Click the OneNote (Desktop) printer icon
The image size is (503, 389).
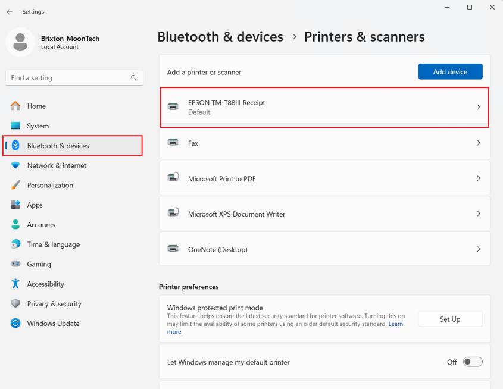[173, 249]
